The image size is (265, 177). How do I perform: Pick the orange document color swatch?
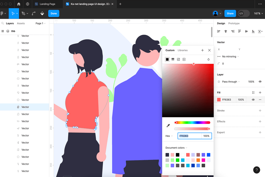[x=198, y=160]
